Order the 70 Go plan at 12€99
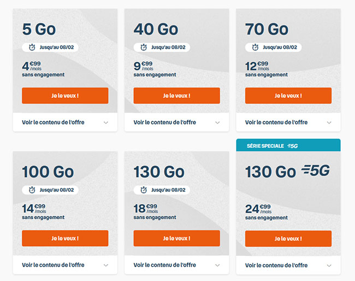355x281 pixels. [x=288, y=96]
